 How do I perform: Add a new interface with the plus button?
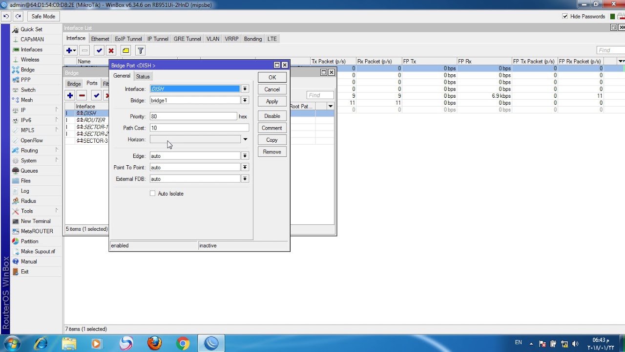pos(71,50)
